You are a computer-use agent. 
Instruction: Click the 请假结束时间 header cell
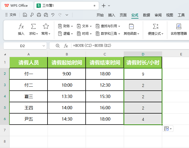tap(105, 63)
